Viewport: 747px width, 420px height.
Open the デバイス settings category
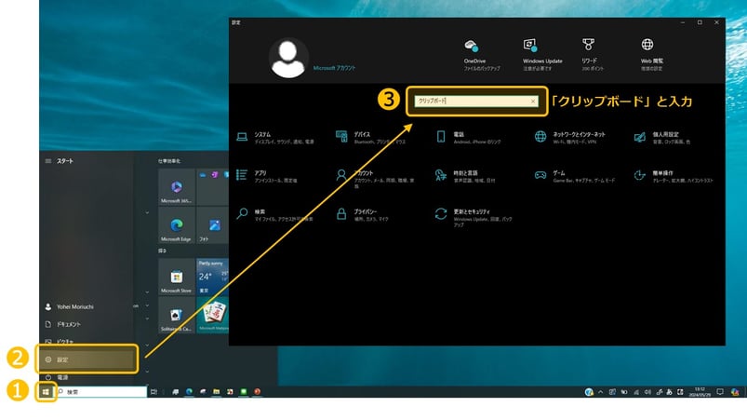pyautogui.click(x=371, y=138)
